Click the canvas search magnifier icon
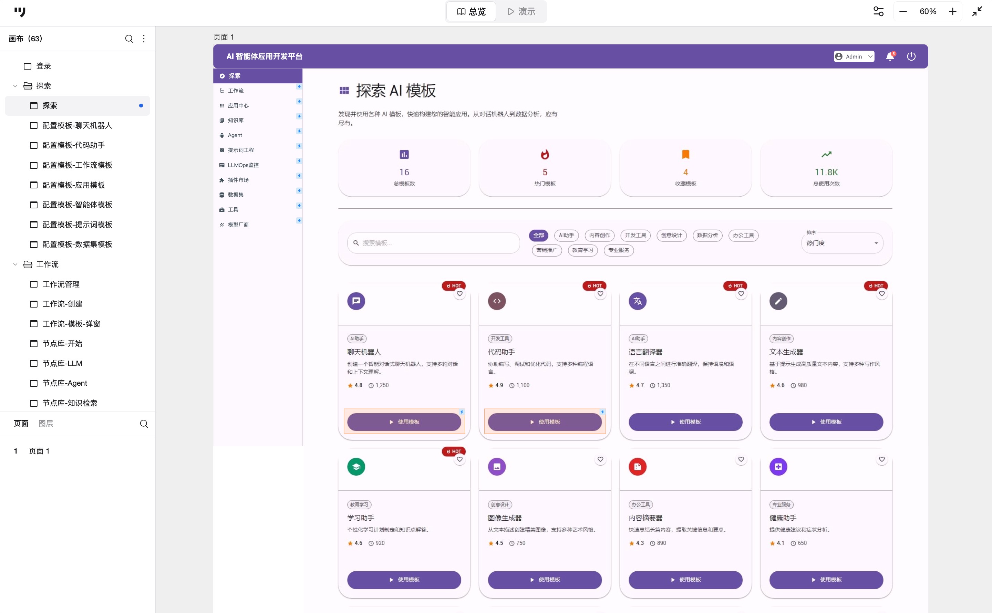 129,39
